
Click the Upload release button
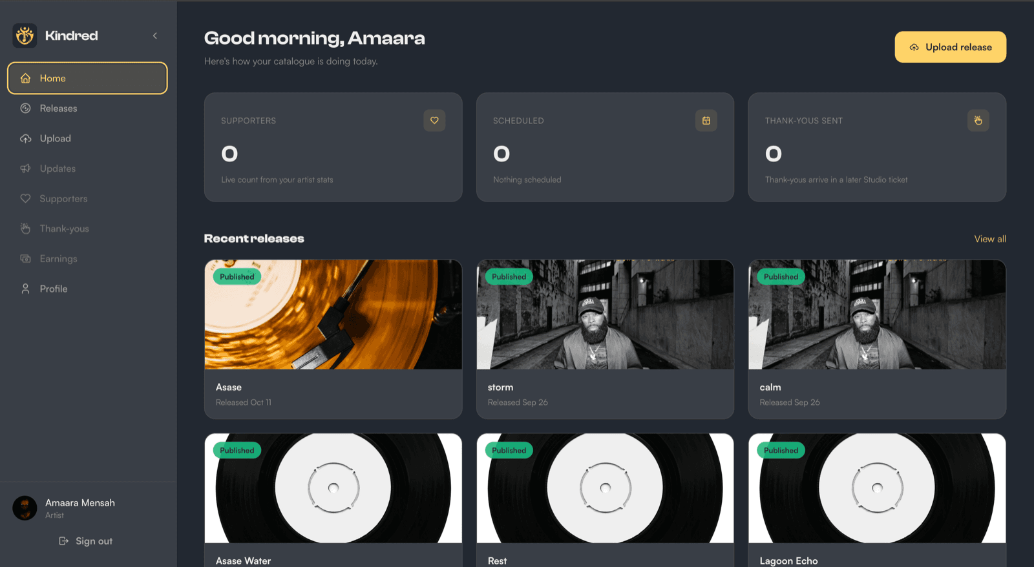tap(950, 47)
